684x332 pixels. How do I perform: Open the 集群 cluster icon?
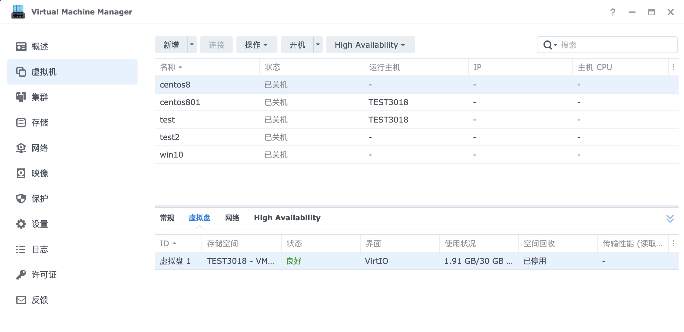pos(21,97)
